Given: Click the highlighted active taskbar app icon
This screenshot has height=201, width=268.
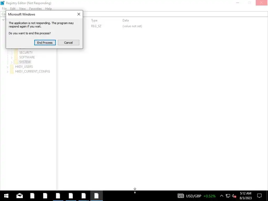Looking at the screenshot, I should (96, 196).
